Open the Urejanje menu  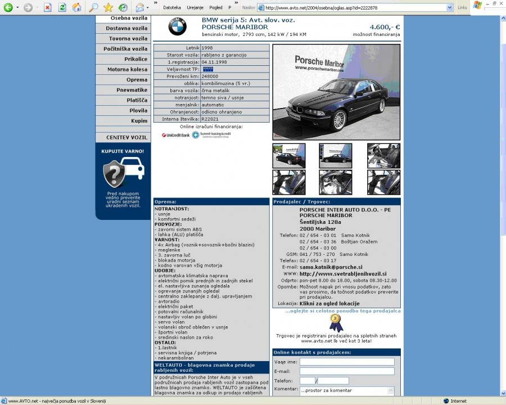pyautogui.click(x=195, y=7)
